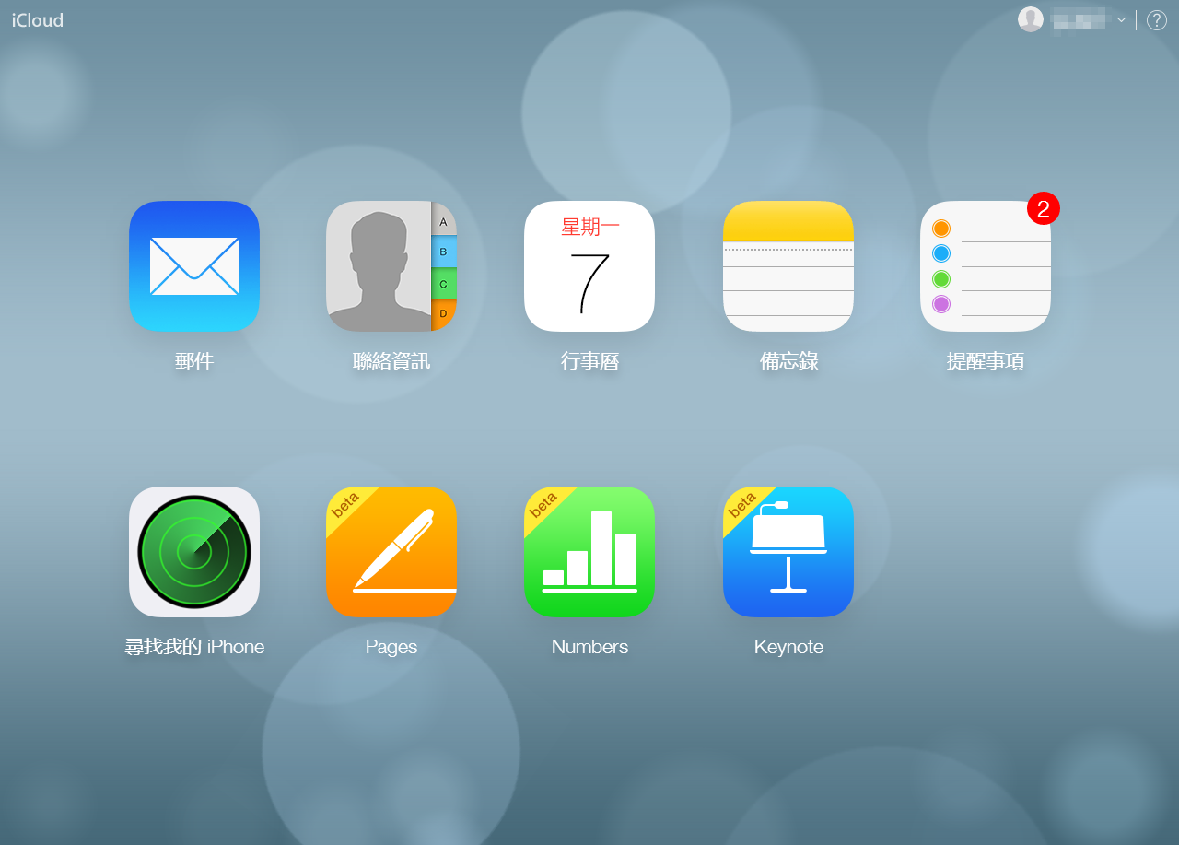Viewport: 1179px width, 845px height.
Task: Click the 行事曆 label
Action: tap(589, 361)
